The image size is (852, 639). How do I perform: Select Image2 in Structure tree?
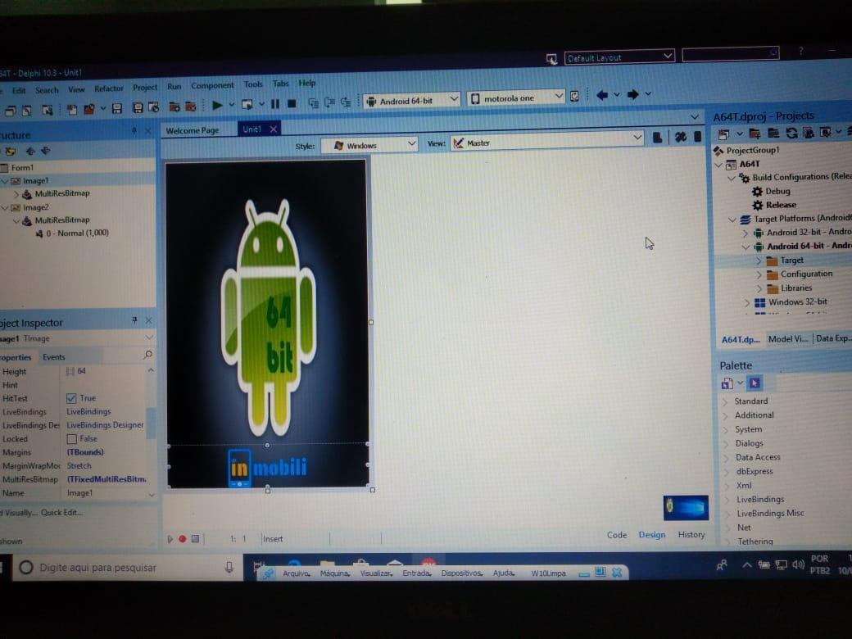(36, 207)
